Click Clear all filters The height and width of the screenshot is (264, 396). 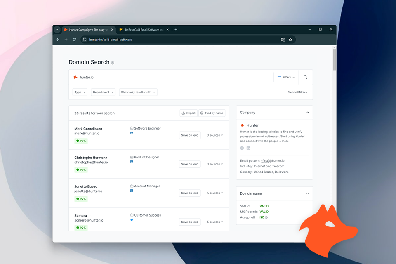297,92
